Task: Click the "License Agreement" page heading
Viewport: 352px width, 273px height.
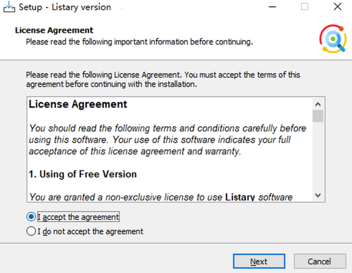Action: click(x=54, y=30)
